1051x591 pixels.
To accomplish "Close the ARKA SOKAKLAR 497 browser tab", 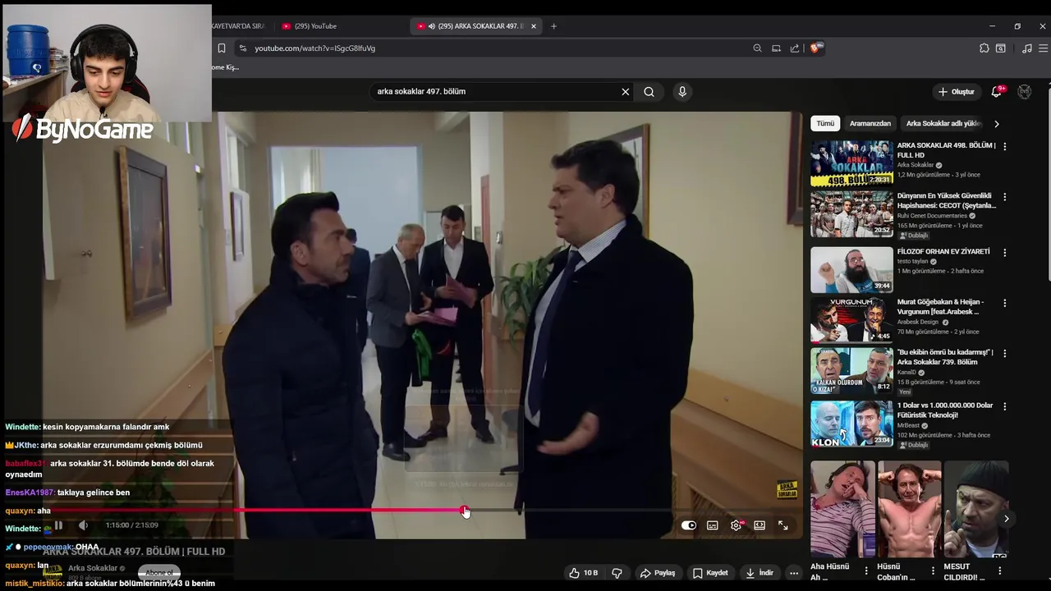I will coord(534,26).
